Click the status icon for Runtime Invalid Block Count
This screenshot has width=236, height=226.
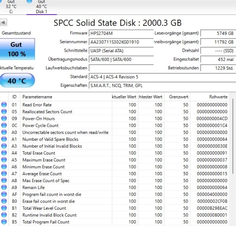pos(4,215)
